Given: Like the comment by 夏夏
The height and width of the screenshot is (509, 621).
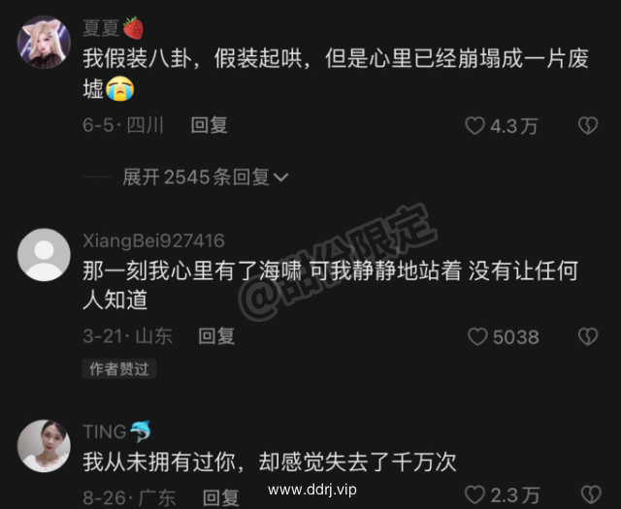Looking at the screenshot, I should 474,126.
